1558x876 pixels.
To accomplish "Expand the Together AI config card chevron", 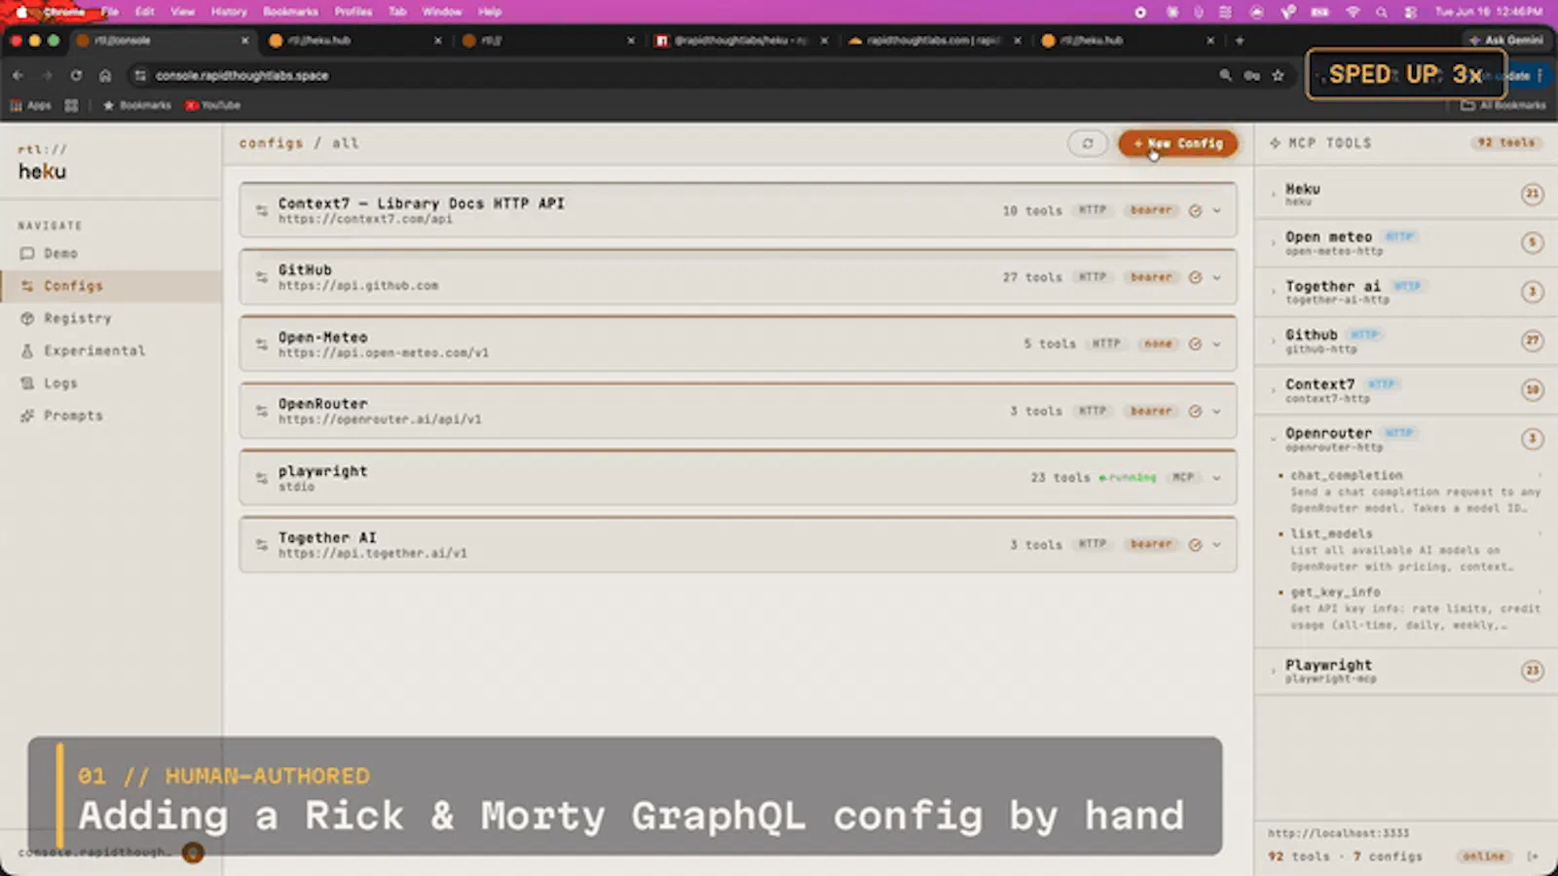I will click(x=1217, y=544).
